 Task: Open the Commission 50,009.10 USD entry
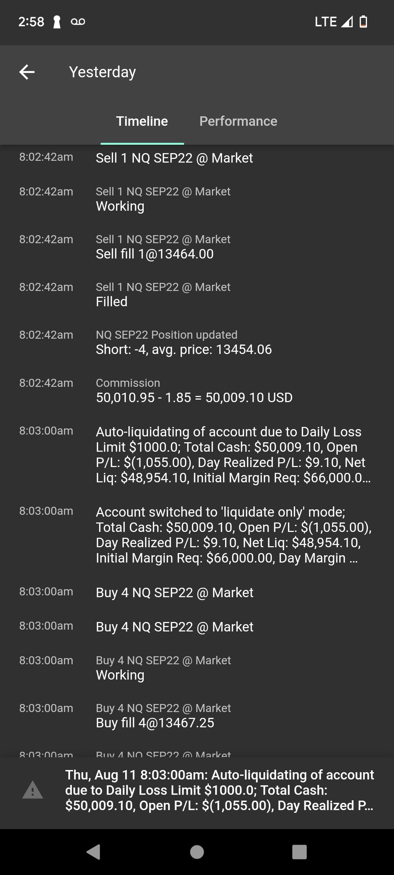pos(197,390)
